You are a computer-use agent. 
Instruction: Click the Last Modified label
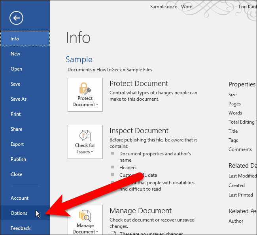point(242,176)
